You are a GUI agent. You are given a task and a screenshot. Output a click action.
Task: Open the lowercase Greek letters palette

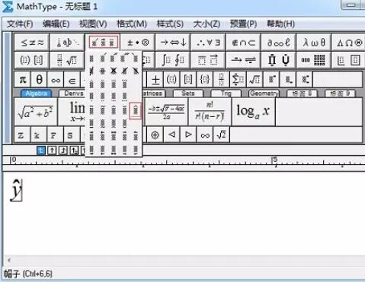click(314, 43)
